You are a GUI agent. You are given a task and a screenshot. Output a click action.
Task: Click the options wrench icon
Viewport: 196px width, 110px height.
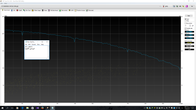183,6
